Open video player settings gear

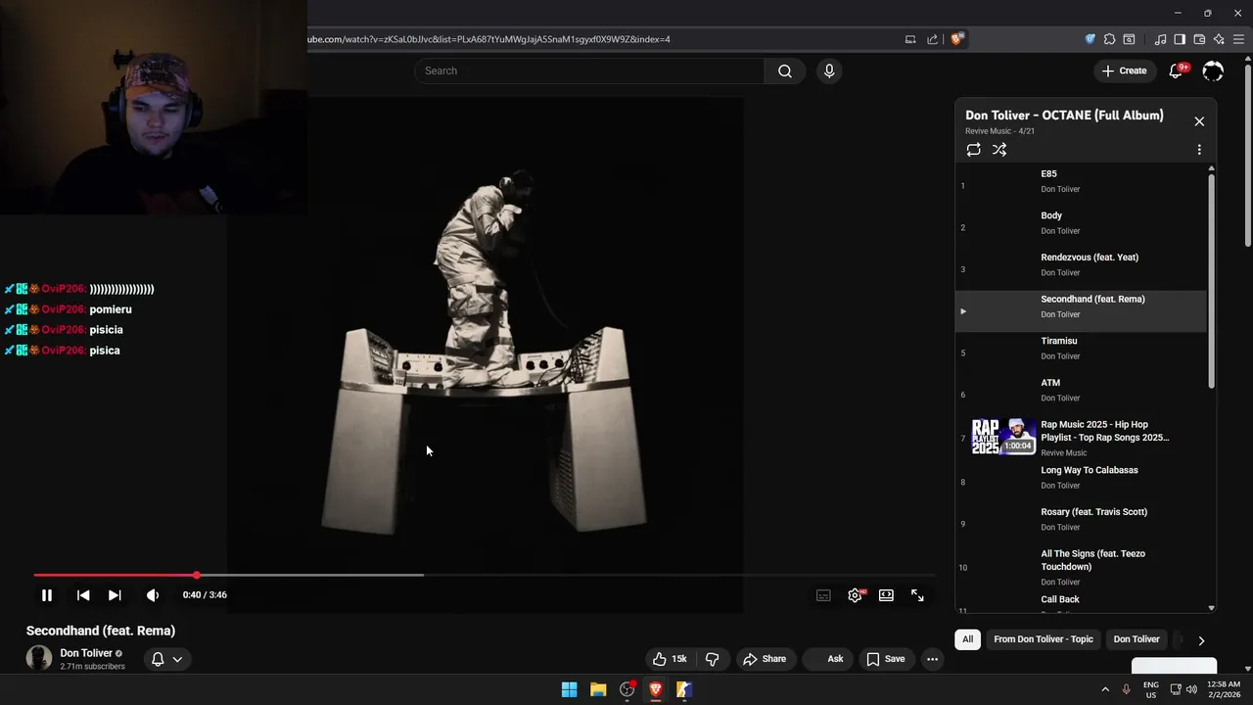coord(855,595)
